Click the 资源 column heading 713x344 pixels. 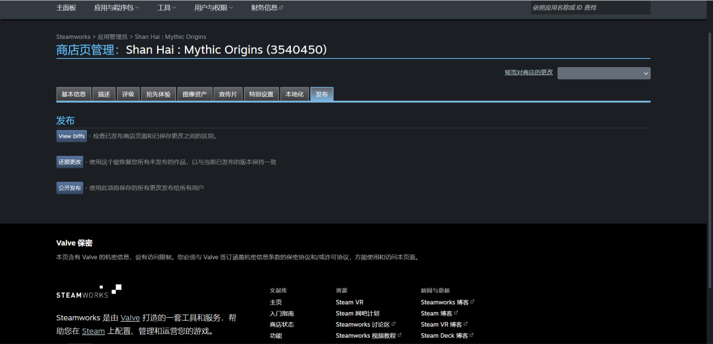tap(341, 291)
